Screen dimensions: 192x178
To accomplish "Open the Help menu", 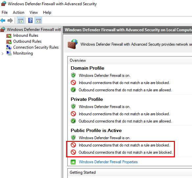I will coord(47,12).
